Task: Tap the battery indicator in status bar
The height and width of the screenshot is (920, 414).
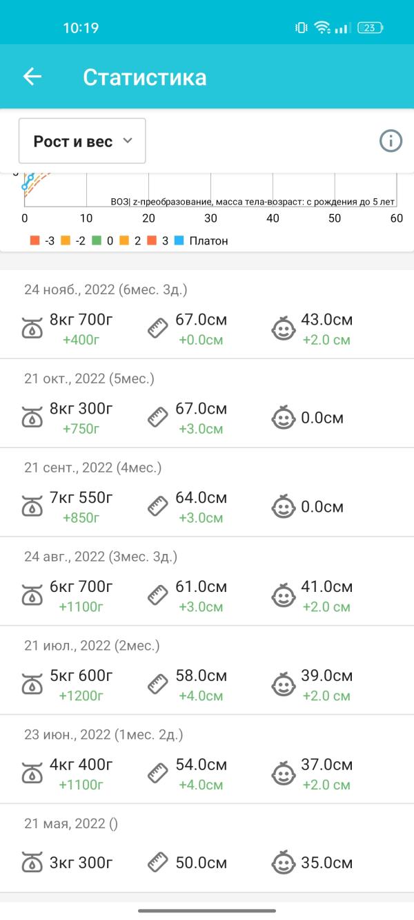Action: (370, 28)
